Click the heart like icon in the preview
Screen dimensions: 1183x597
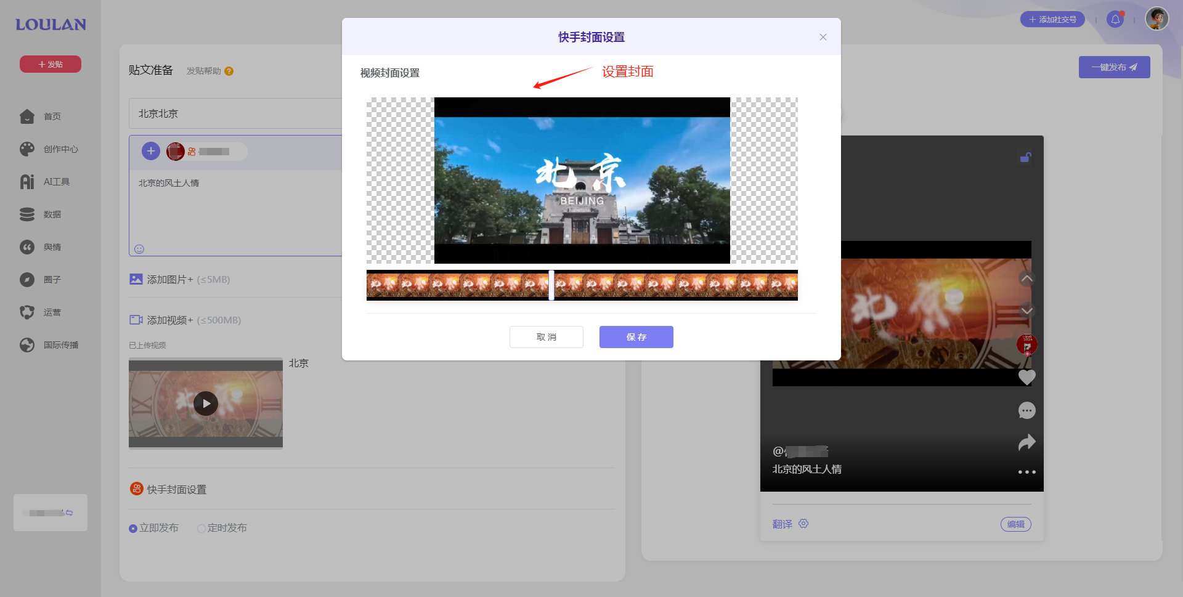click(x=1026, y=377)
